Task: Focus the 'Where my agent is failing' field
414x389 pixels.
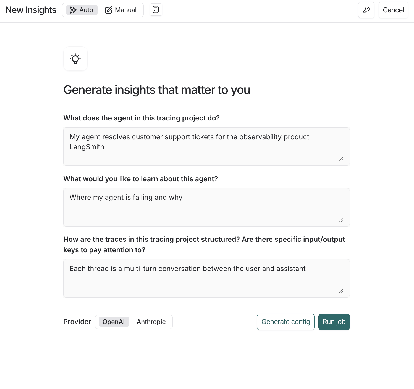Action: (206, 207)
